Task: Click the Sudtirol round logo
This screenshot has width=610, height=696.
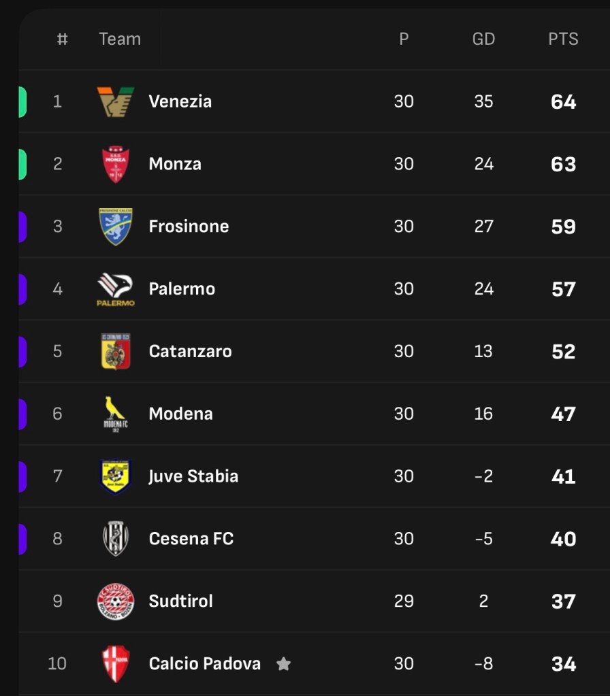Action: pos(116,601)
